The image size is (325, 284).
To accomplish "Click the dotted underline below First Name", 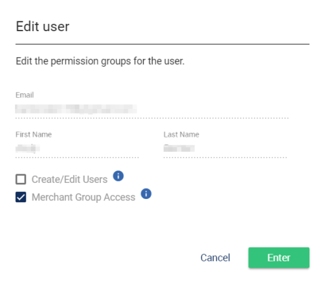I will tap(77, 158).
